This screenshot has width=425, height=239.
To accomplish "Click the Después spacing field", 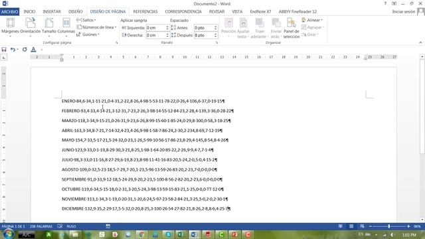I will [x=204, y=35].
